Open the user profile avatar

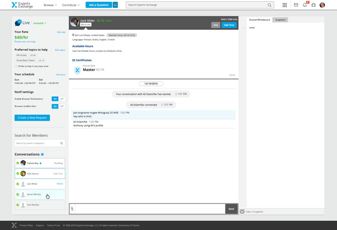(x=322, y=5)
